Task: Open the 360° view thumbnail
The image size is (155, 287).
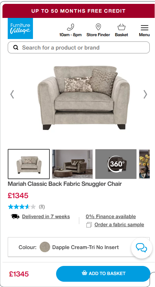Action: 116,164
